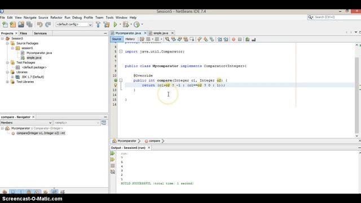Screen dimensions: 361x203
Task: Click compare in the breadcrumb bar
Action: (x=154, y=141)
